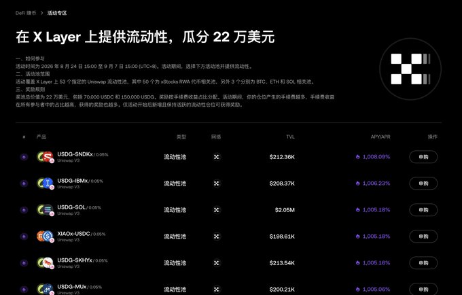462x295 pixels.
Task: Open the USDG-SKHYx pool name
Action: coord(75,260)
